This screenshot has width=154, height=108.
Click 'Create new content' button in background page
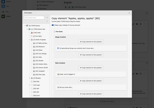point(107,101)
